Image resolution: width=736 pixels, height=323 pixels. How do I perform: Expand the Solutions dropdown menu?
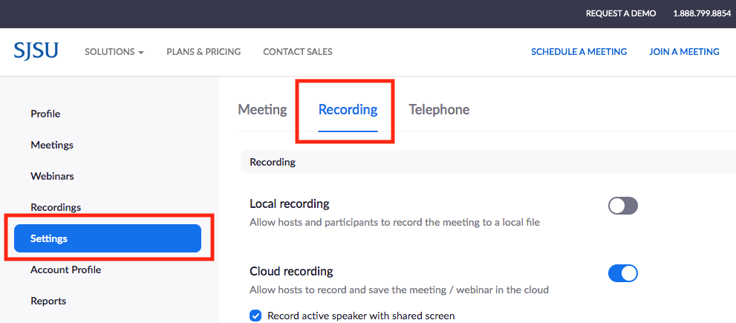coord(114,52)
